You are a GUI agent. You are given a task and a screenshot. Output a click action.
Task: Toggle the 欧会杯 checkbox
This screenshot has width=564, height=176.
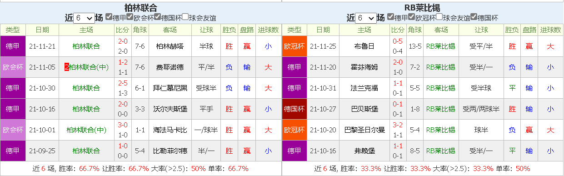[x=130, y=17]
